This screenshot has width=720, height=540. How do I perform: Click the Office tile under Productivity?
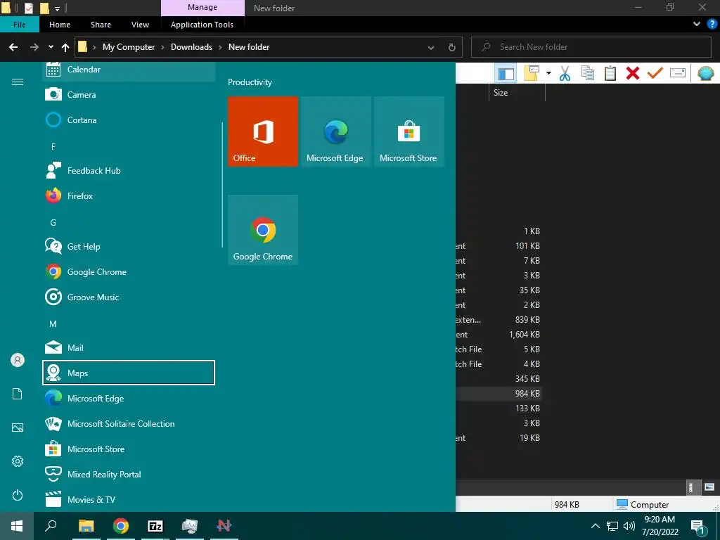pyautogui.click(x=263, y=131)
